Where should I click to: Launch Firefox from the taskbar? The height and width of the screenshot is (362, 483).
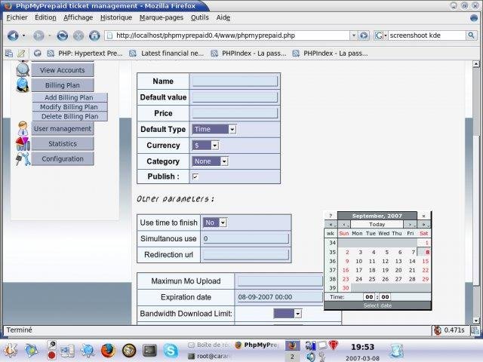pos(108,350)
